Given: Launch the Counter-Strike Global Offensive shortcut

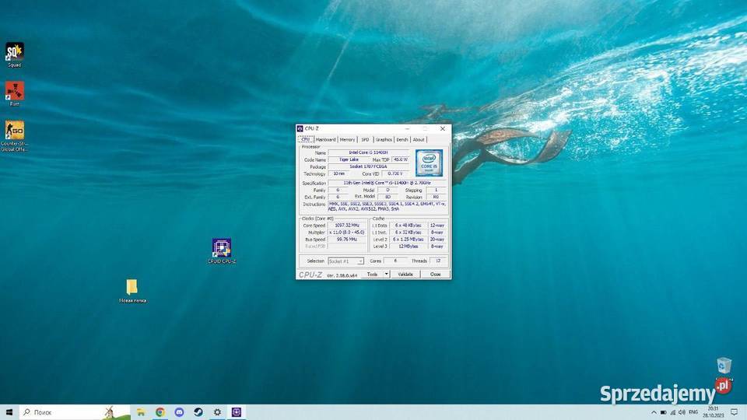Looking at the screenshot, I should [x=14, y=135].
